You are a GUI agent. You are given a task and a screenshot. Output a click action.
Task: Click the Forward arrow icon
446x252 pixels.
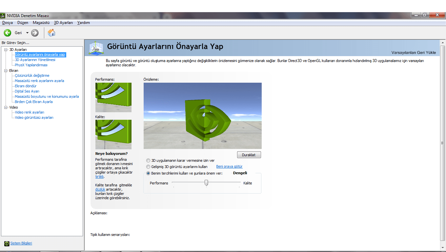tap(35, 33)
